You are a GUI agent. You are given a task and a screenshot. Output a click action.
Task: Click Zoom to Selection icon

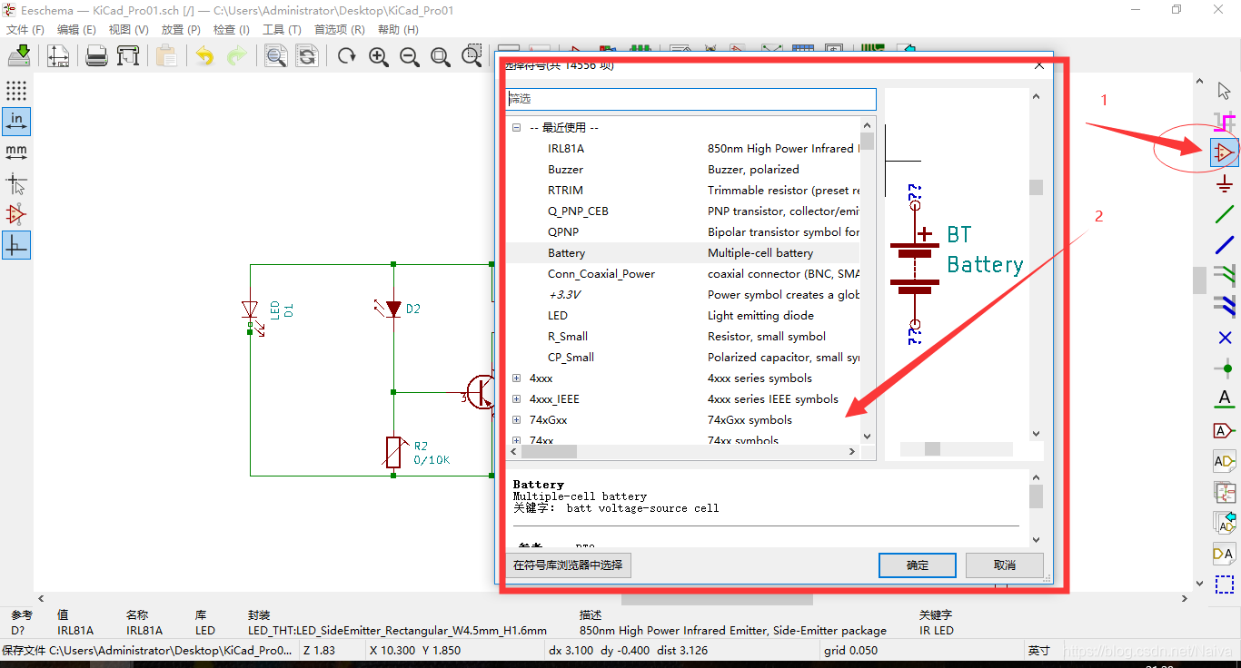pos(472,55)
